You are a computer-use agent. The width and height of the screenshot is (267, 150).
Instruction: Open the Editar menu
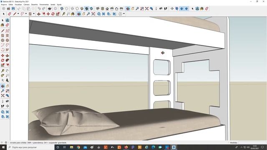click(11, 5)
